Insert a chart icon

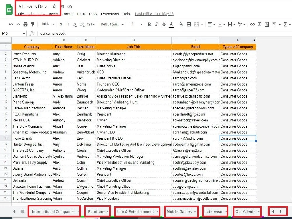click(x=267, y=25)
